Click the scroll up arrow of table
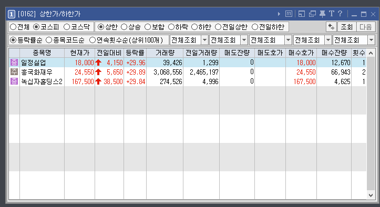 click(371, 53)
